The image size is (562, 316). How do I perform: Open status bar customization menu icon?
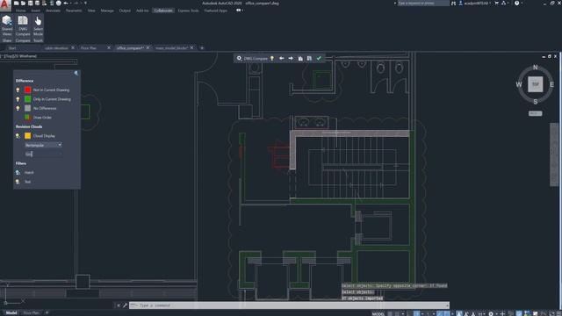558,313
